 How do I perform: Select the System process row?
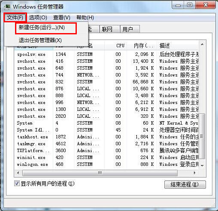106,123
